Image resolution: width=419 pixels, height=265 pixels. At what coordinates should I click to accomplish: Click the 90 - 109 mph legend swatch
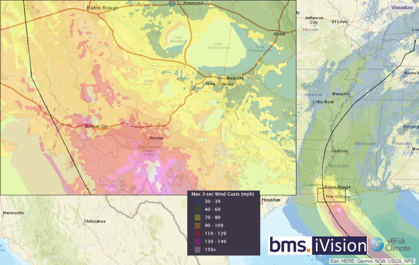click(198, 226)
